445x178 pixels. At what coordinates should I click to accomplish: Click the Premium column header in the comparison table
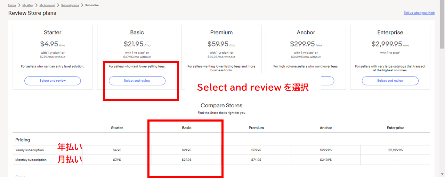tap(256, 128)
